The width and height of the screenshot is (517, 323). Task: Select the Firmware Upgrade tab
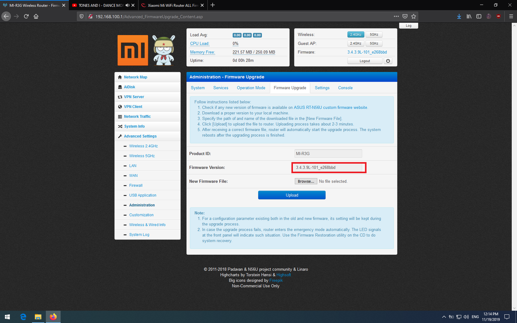click(290, 88)
